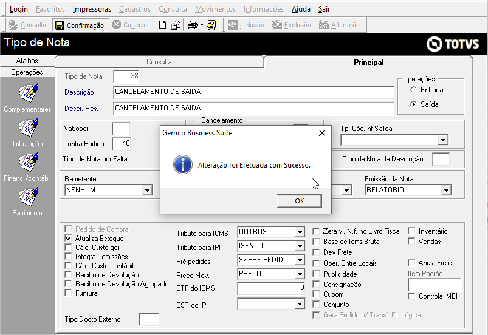Open the Tp. Cód. nf Saída dropdown

443,140
